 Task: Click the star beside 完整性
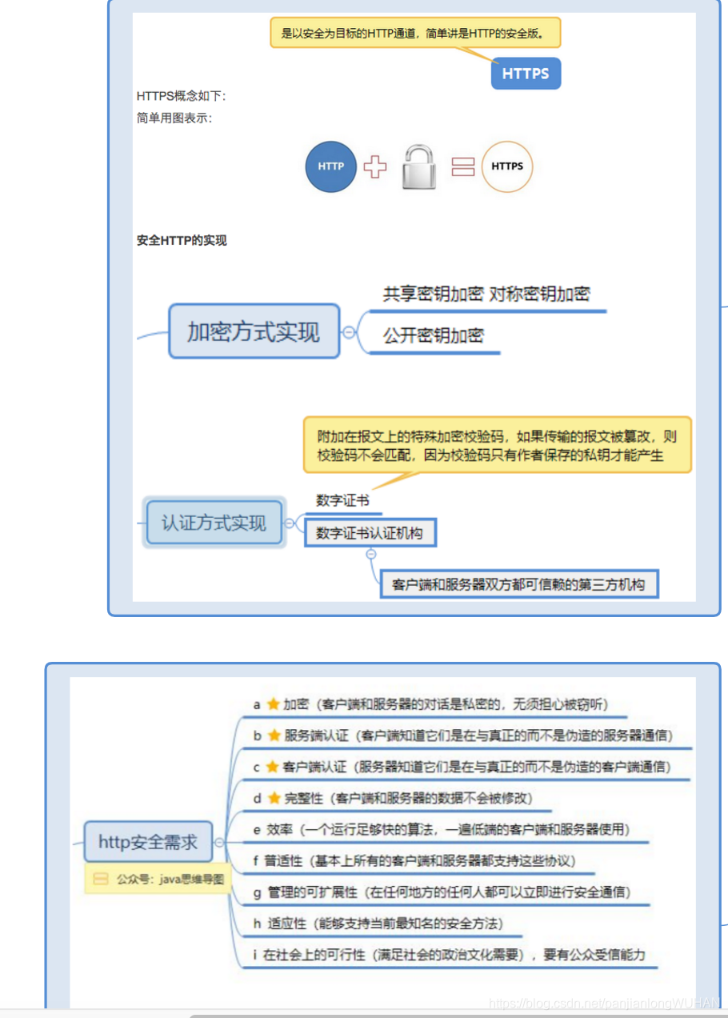[274, 798]
